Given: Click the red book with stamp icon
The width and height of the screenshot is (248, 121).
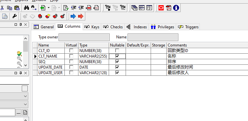Looking at the screenshot, I should 62,16.
